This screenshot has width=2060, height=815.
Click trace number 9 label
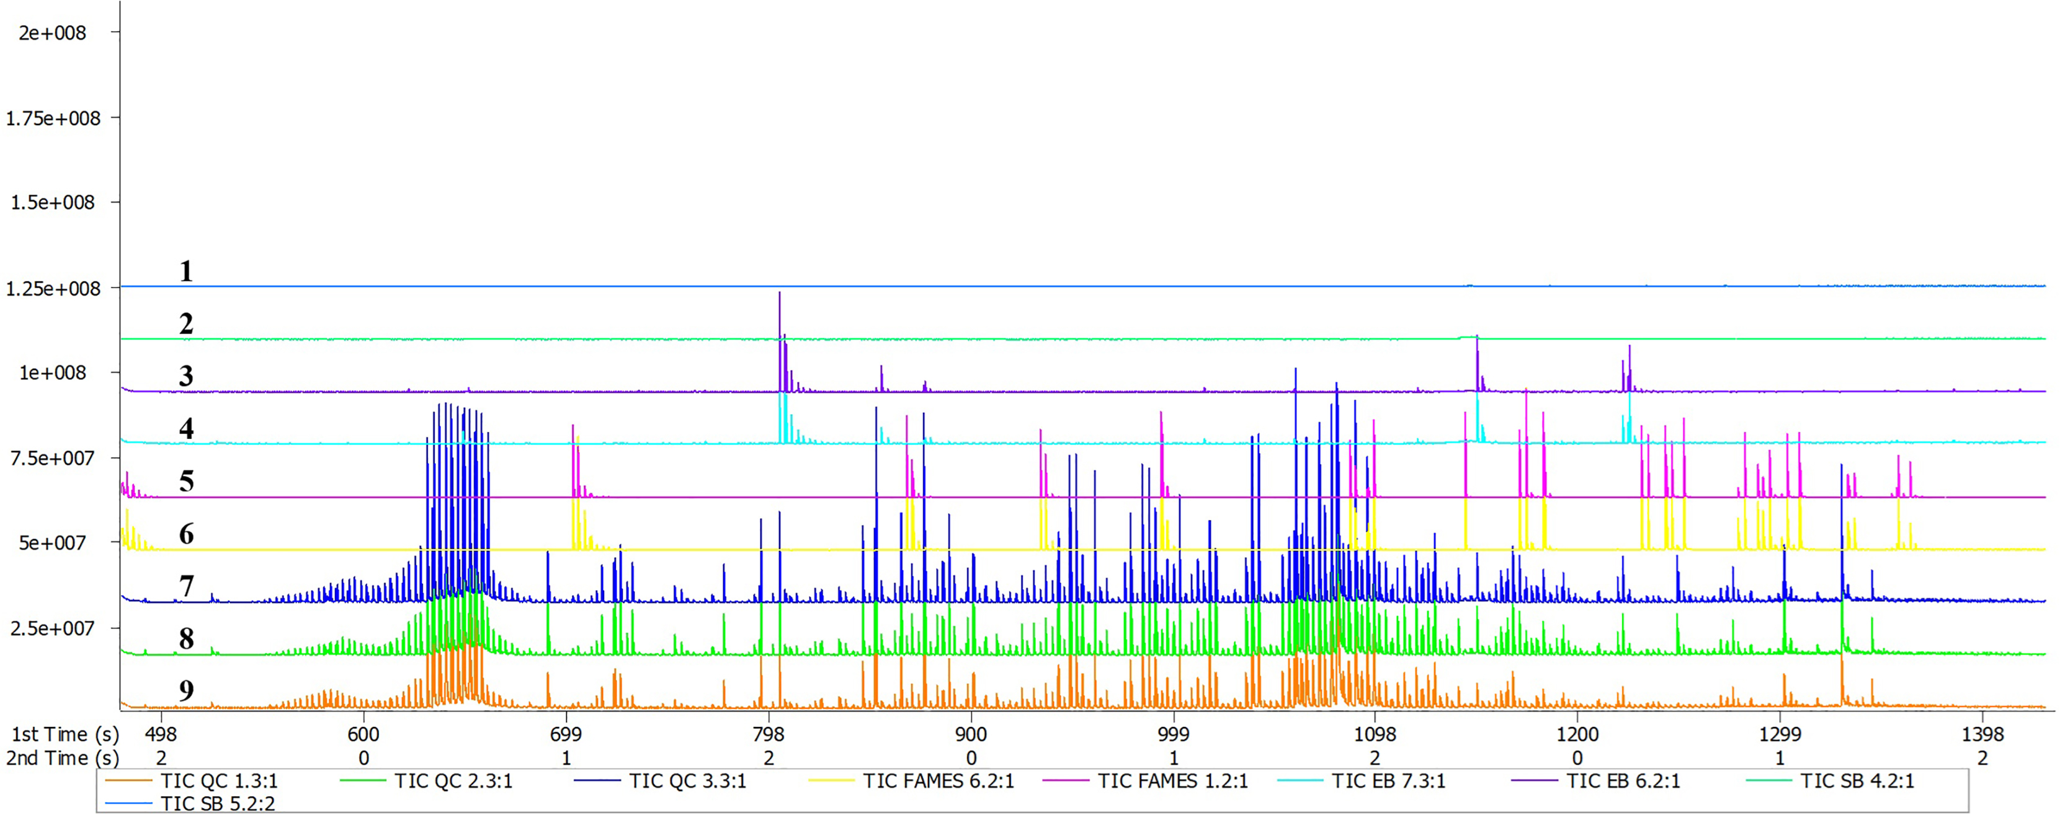point(185,690)
